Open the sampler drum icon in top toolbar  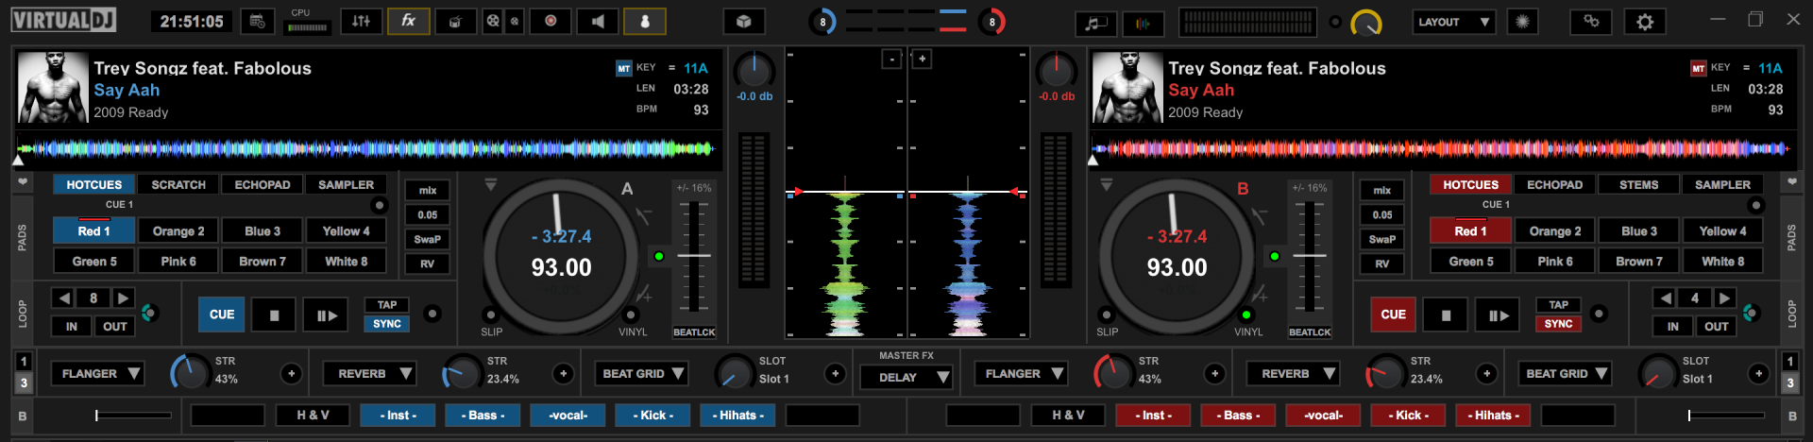pos(455,21)
